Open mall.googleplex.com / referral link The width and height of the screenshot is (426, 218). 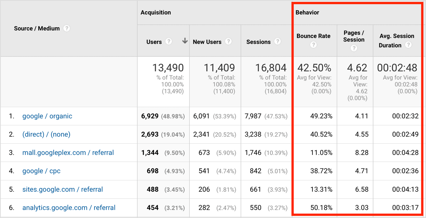[68, 153]
